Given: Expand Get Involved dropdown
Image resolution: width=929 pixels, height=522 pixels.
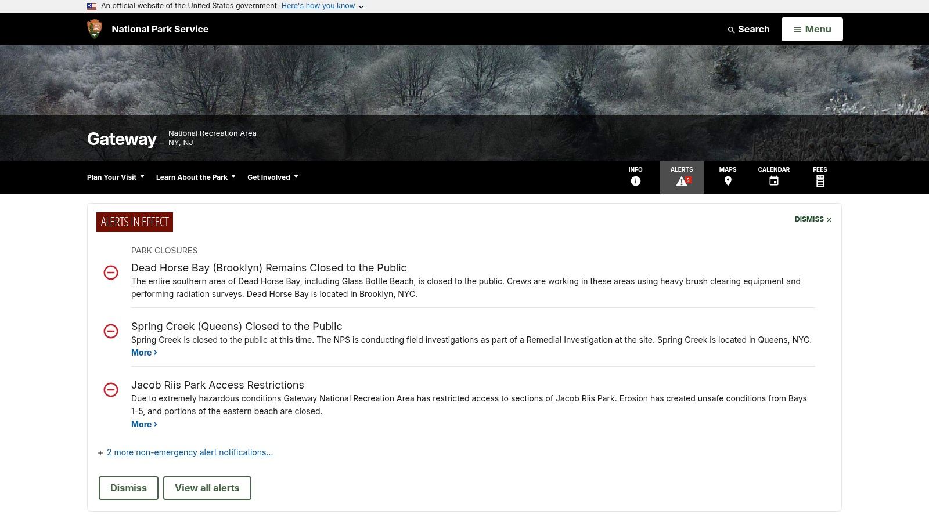Looking at the screenshot, I should pyautogui.click(x=273, y=177).
